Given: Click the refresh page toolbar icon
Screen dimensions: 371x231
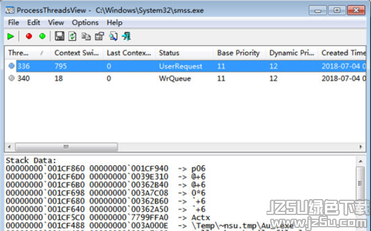Looking at the screenshot, I should 72,36.
